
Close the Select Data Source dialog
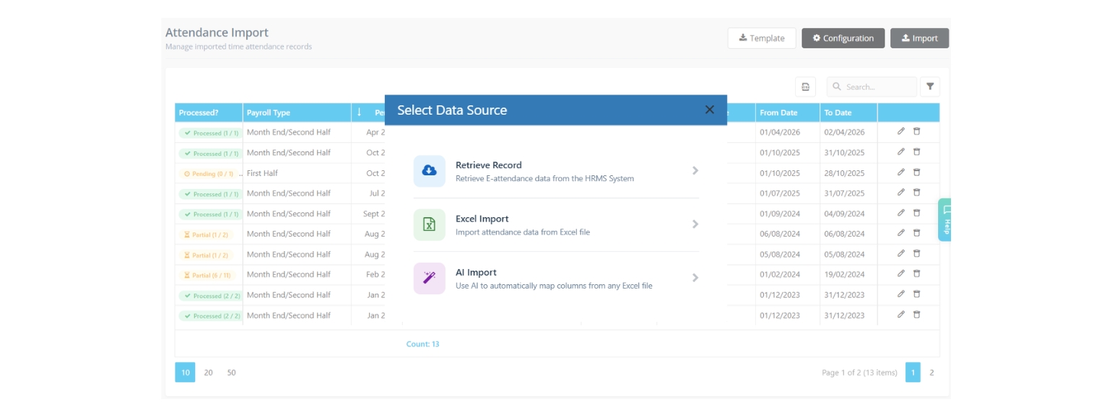pos(710,110)
